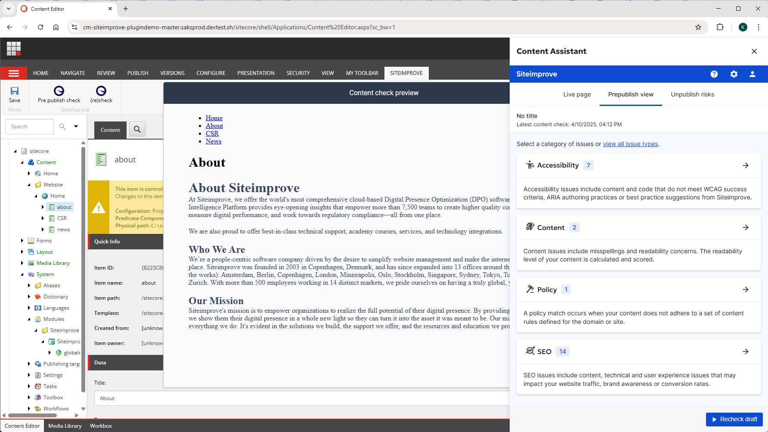Viewport: 768px width, 432px height.
Task: Click the view all issue types link
Action: [630, 144]
